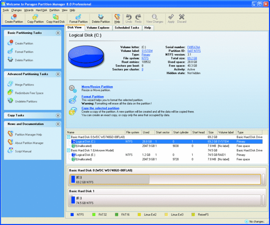Viewport: 270px width, 225px height.
Task: Click the sectors per cluster value 8
Action: pyautogui.click(x=143, y=69)
